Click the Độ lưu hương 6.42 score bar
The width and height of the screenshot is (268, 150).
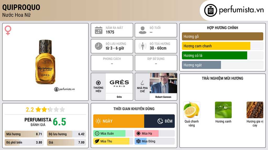click(66, 134)
